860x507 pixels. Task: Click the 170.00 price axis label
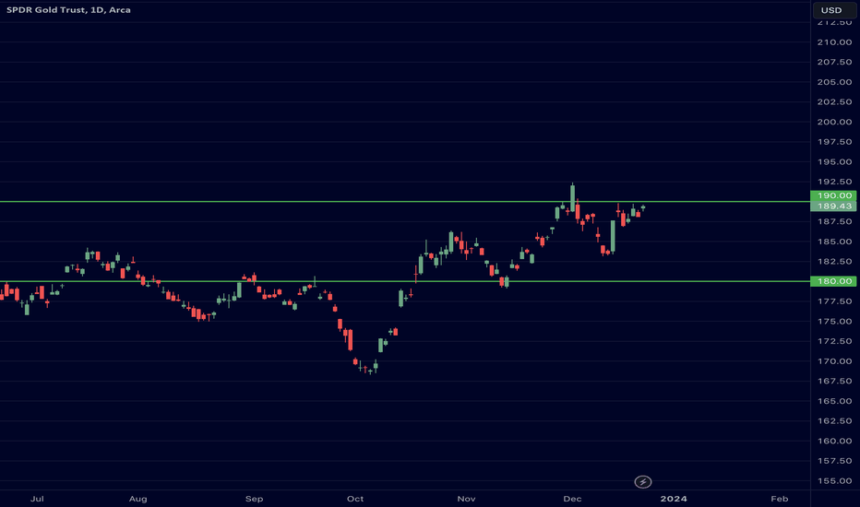pyautogui.click(x=834, y=361)
